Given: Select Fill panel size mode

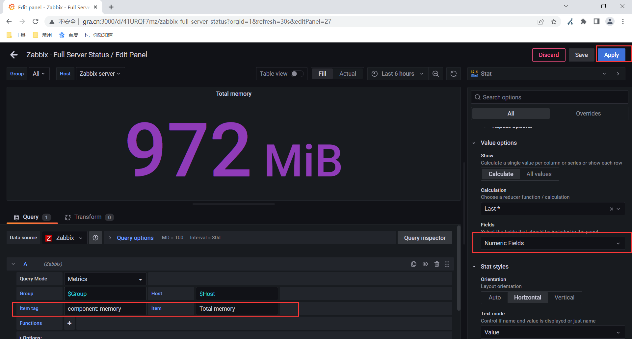Looking at the screenshot, I should (x=322, y=74).
